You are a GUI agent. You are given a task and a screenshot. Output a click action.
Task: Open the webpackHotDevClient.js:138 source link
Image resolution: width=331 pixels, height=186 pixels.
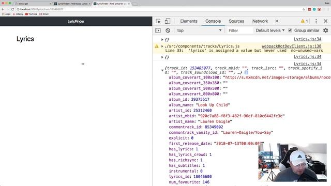[292, 46]
